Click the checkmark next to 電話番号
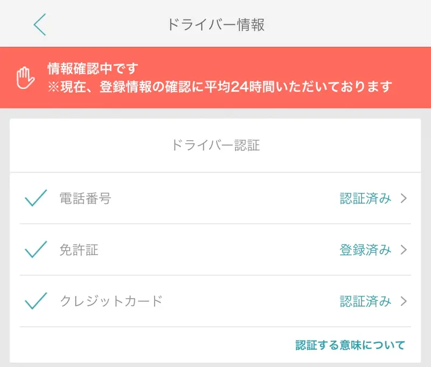This screenshot has height=367, width=431. point(36,198)
